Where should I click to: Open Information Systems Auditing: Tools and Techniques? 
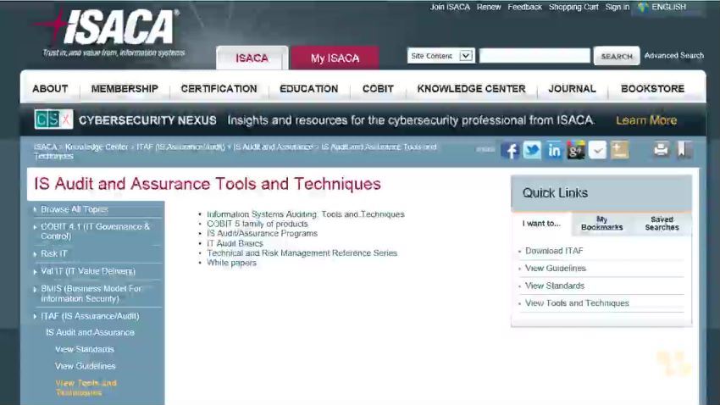pos(305,214)
